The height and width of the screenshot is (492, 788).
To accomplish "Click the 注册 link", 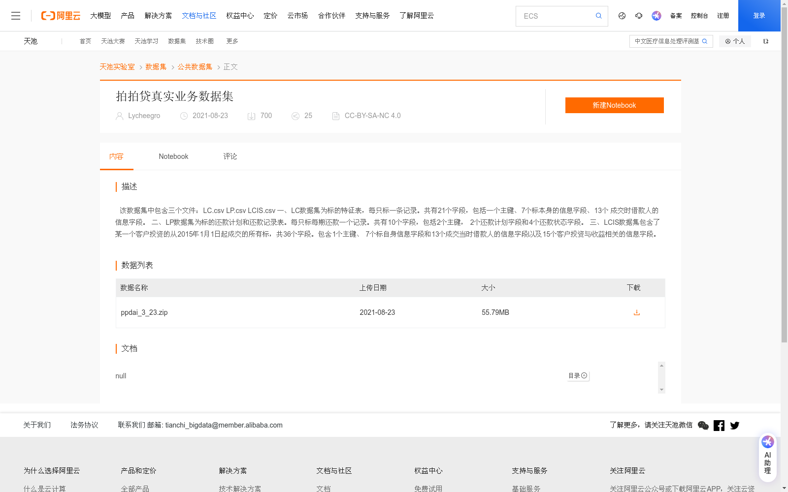I will click(x=723, y=16).
